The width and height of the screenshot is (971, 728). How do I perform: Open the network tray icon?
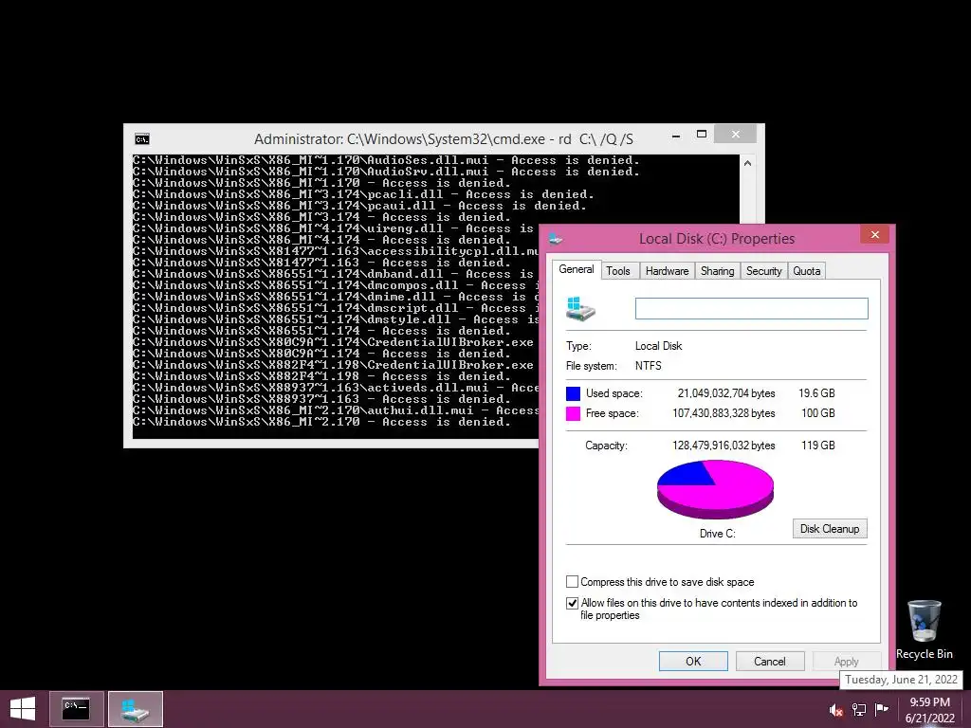(859, 709)
